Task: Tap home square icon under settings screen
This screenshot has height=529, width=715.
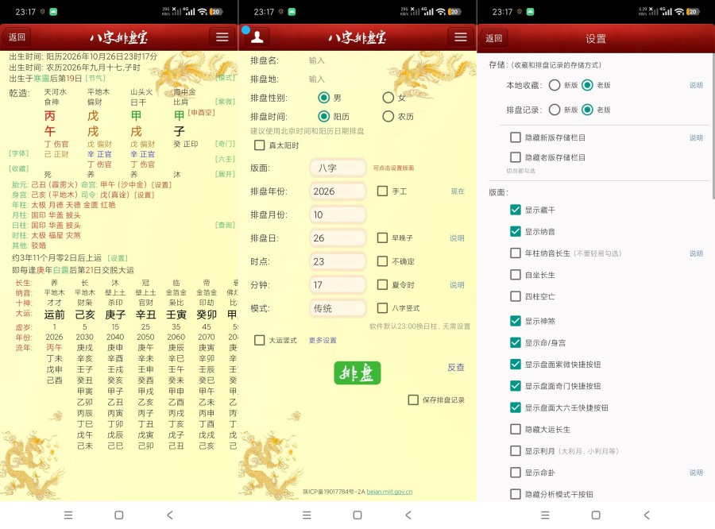Action: coord(596,515)
